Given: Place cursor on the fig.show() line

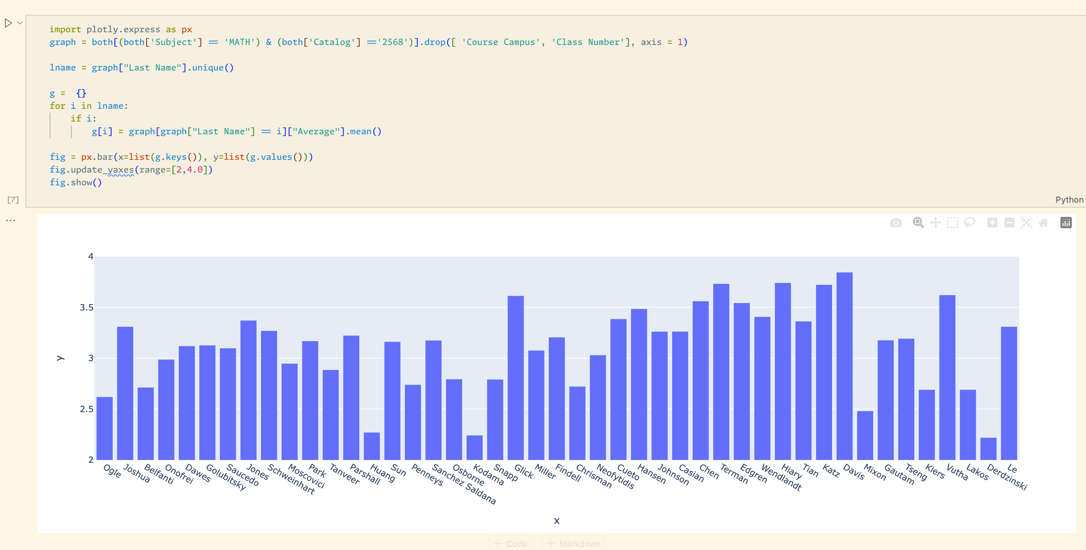Looking at the screenshot, I should point(76,183).
